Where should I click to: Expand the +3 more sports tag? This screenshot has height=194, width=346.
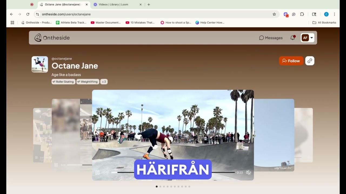tap(104, 82)
